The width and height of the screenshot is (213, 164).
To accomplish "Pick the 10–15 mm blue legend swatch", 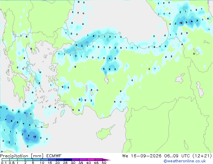I will 44,160.
